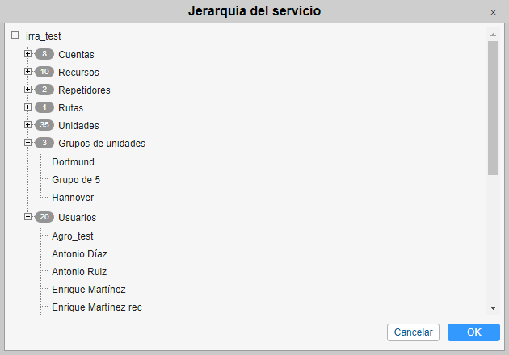509x355 pixels.
Task: Expand the Repetidores node
Action: [28, 90]
